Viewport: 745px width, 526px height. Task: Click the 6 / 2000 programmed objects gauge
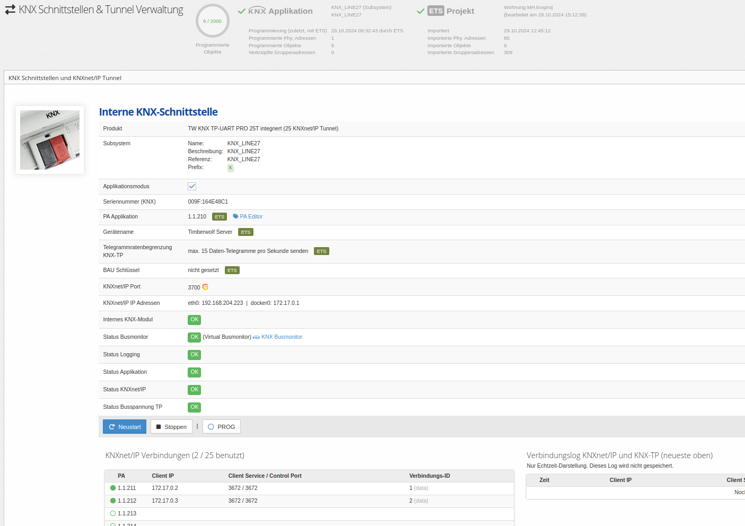tap(213, 21)
